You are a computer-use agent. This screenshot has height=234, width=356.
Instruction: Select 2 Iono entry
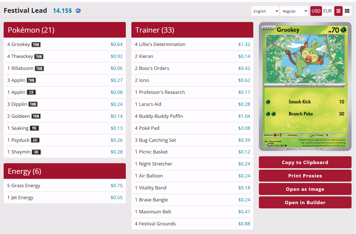pos(192,80)
